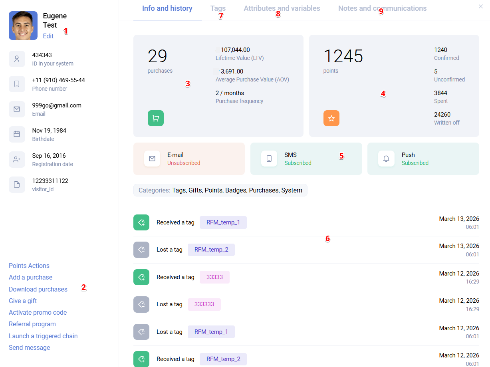Click the SMS phone subscription icon

269,159
